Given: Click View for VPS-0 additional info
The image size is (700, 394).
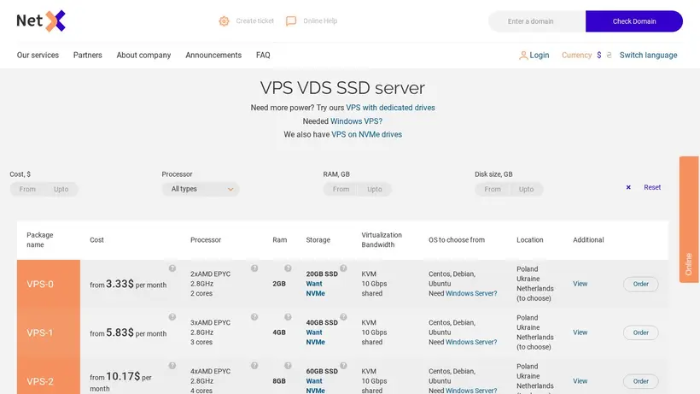Looking at the screenshot, I should tap(580, 284).
